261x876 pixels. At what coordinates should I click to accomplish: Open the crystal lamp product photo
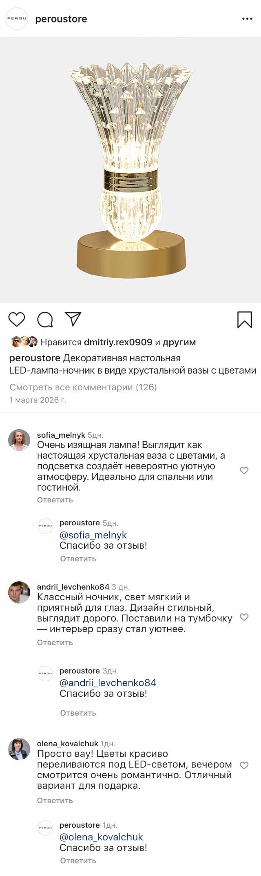tap(130, 170)
